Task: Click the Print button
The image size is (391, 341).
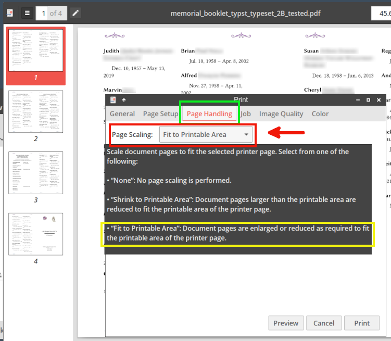Action: (362, 323)
